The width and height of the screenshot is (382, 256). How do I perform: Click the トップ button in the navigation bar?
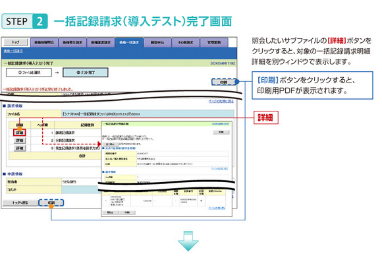tap(16, 42)
